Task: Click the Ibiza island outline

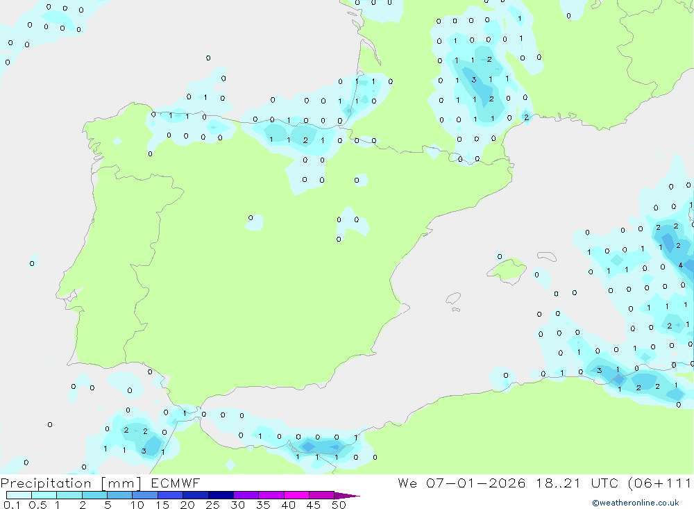Action: tap(453, 299)
